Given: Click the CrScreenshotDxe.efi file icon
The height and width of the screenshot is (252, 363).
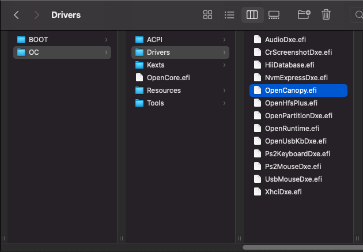Looking at the screenshot, I should (258, 52).
